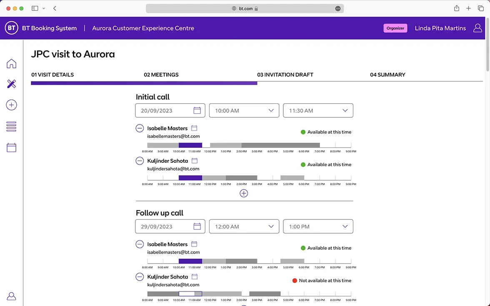Open the list view sidebar icon
Viewport: 490px width, 306px height.
[x=12, y=127]
